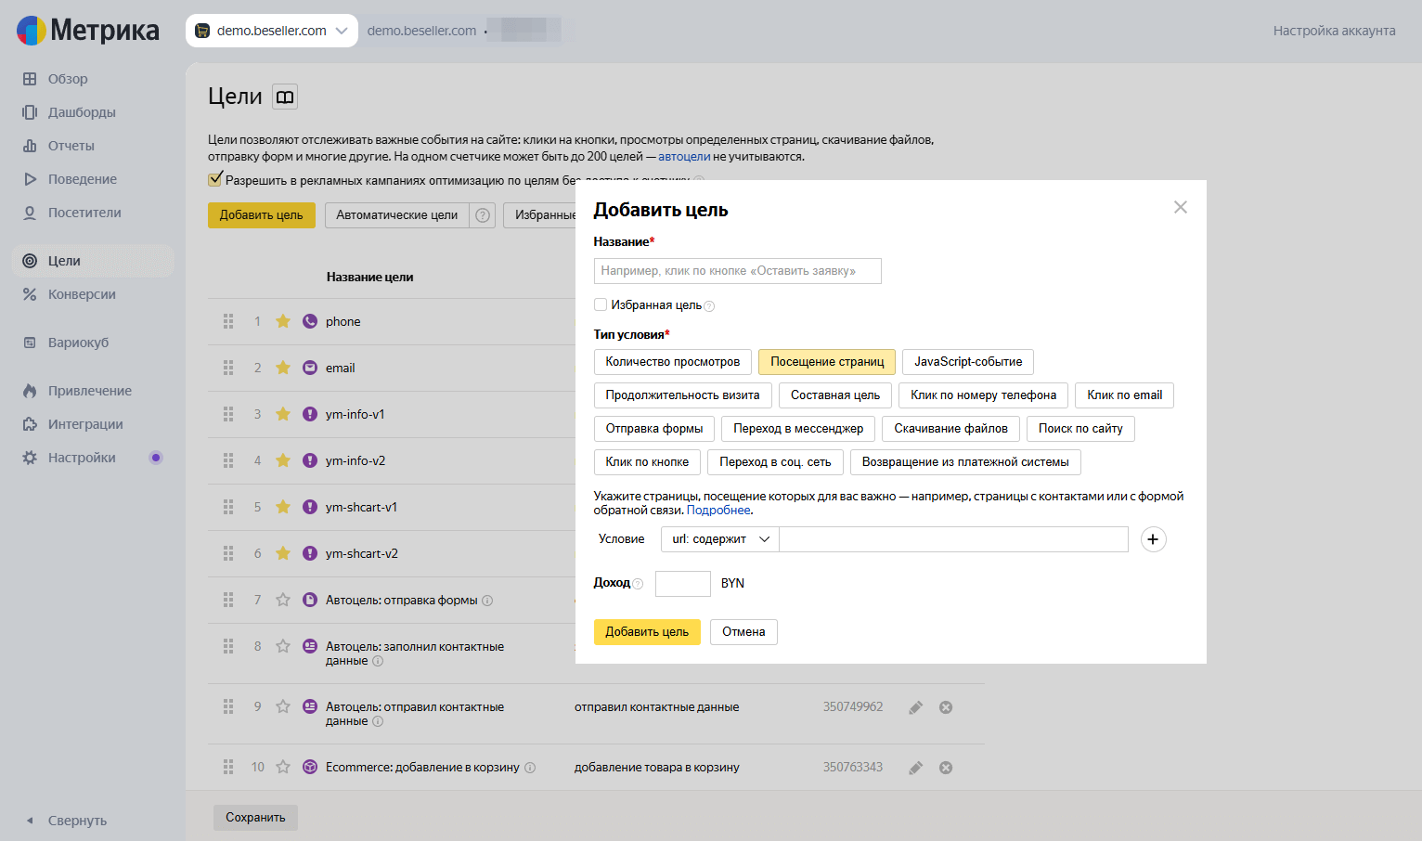Image resolution: width=1422 pixels, height=841 pixels.
Task: Click the Сохранить button
Action: tap(255, 818)
